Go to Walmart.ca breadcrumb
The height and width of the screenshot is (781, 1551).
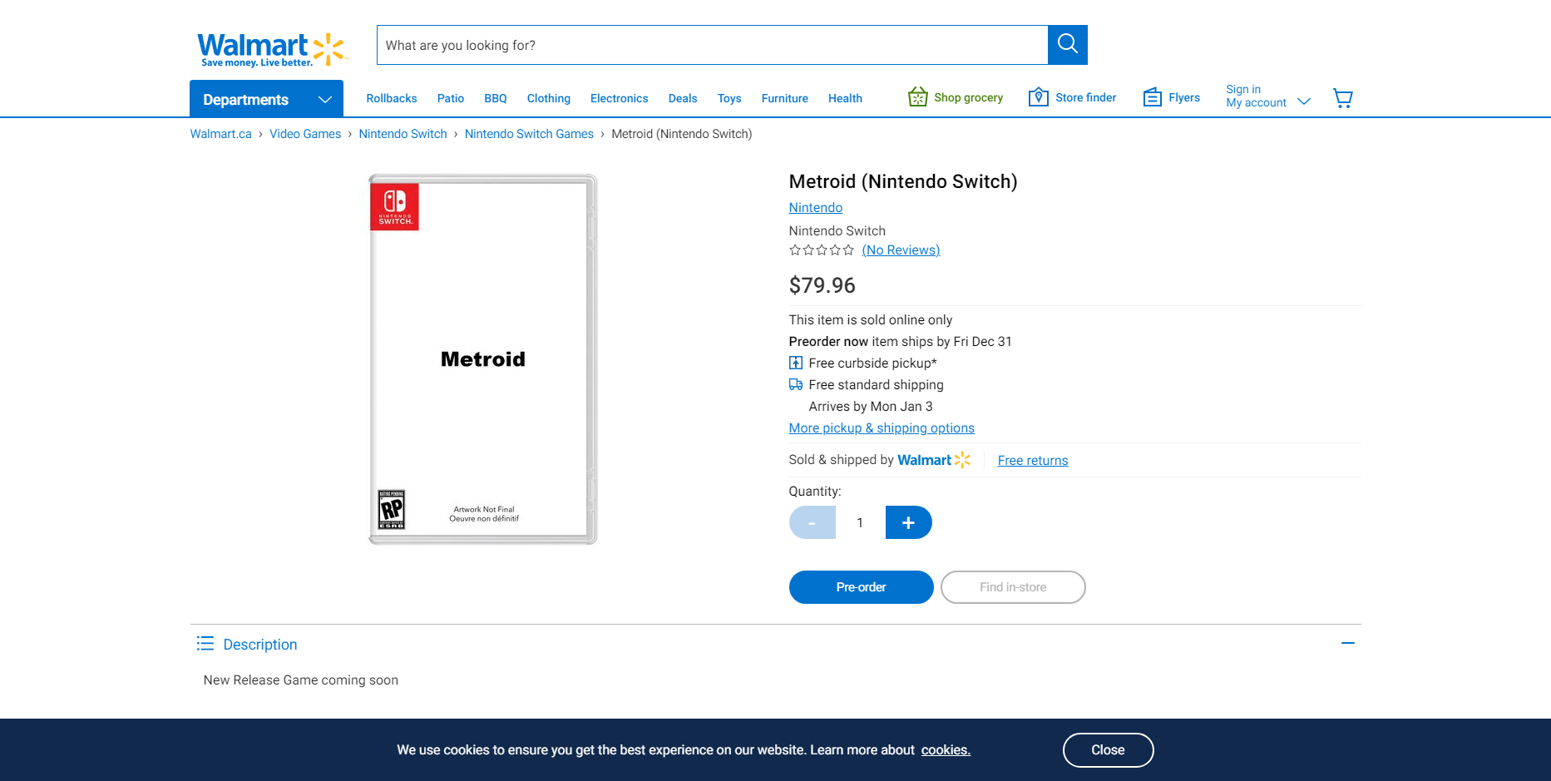[221, 134]
